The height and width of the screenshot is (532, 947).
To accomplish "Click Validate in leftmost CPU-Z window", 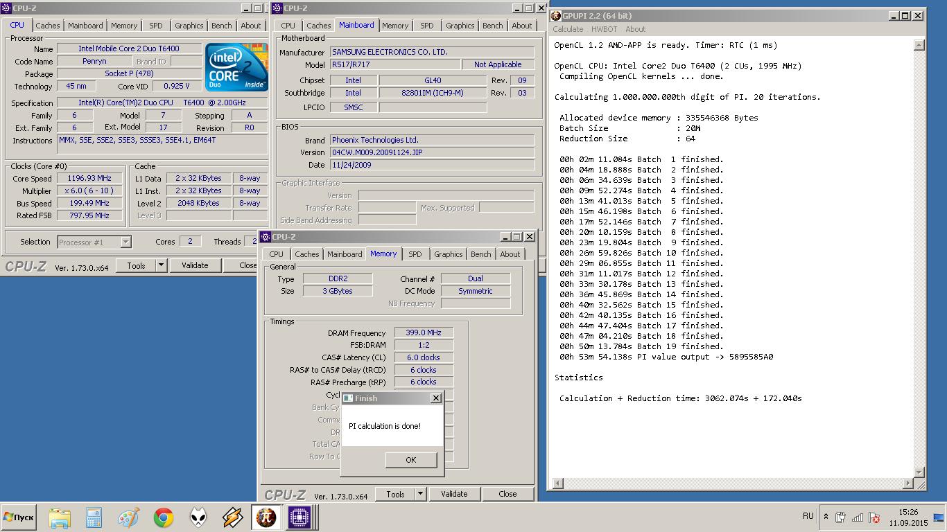I will pos(195,265).
